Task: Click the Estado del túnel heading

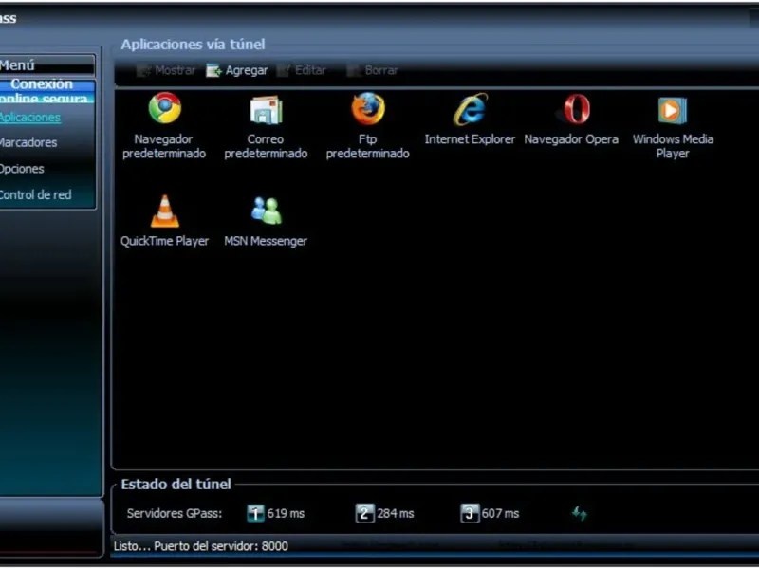Action: 176,485
